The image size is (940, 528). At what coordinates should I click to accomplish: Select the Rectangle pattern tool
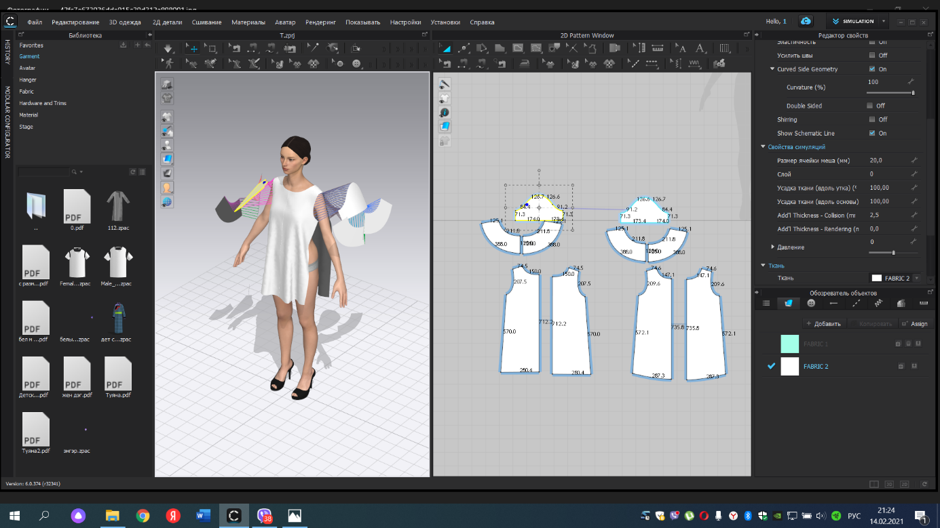(x=500, y=49)
